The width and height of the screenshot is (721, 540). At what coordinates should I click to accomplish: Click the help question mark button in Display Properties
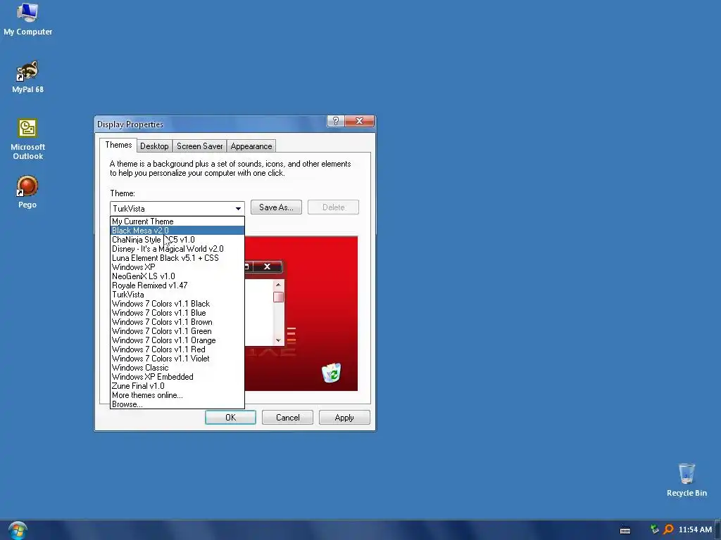336,121
